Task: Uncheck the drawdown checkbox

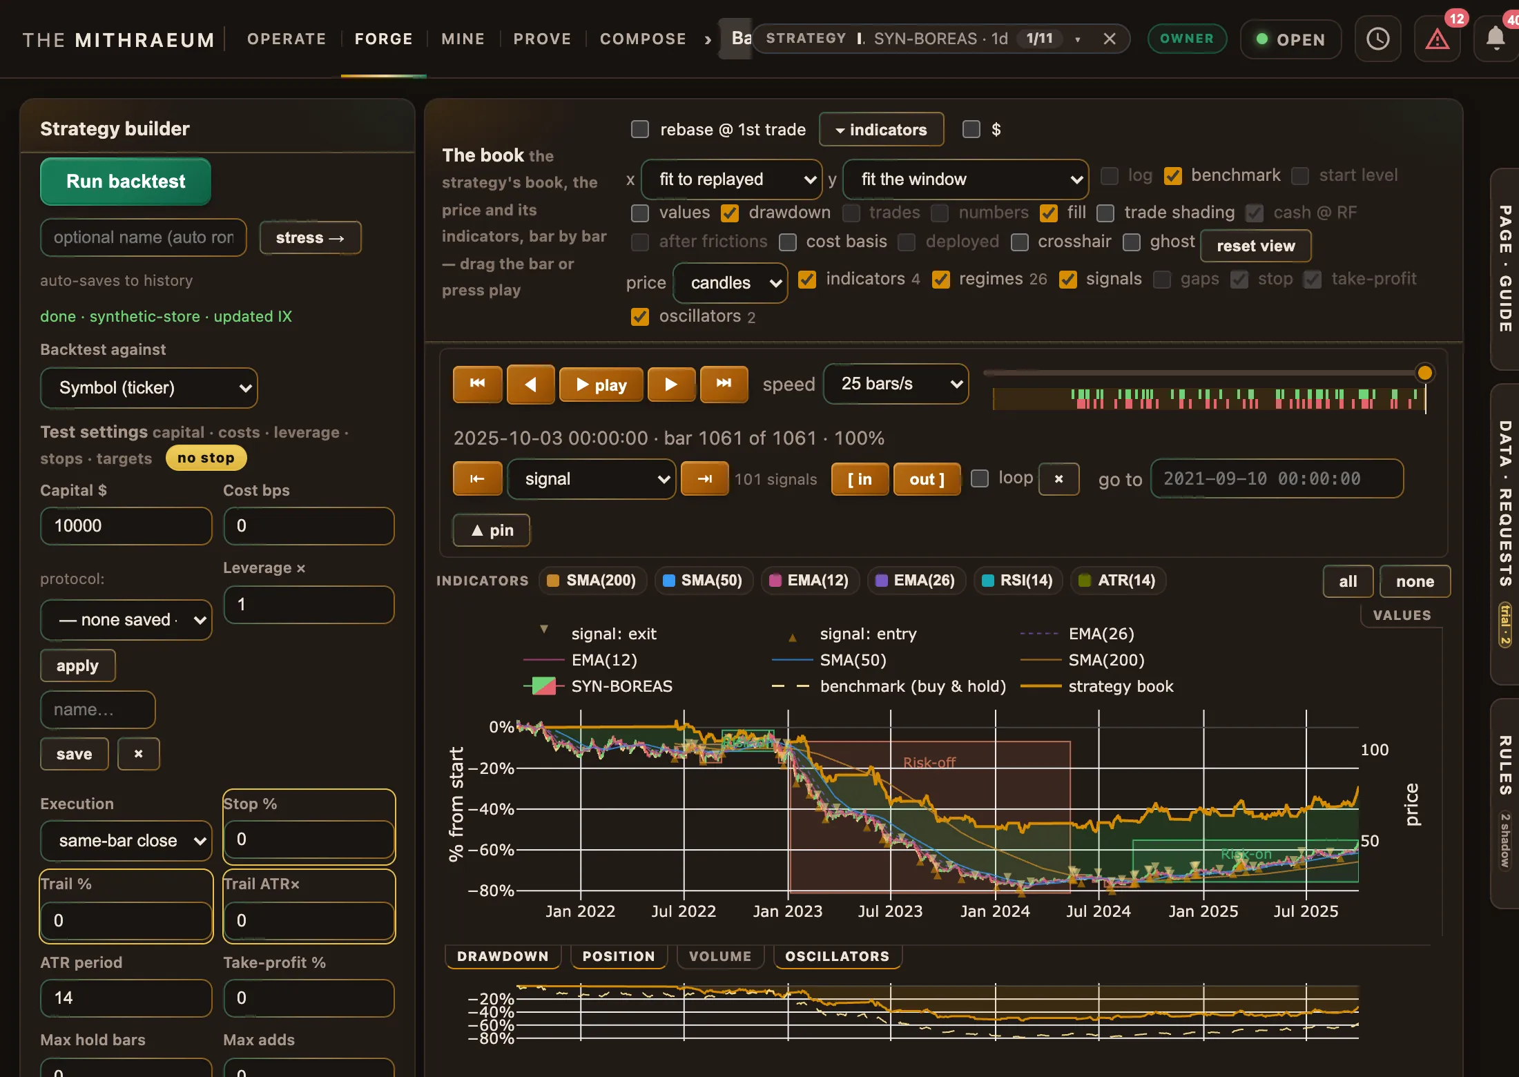Action: click(730, 213)
